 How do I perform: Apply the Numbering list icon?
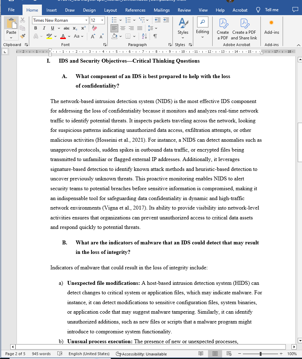click(128, 20)
